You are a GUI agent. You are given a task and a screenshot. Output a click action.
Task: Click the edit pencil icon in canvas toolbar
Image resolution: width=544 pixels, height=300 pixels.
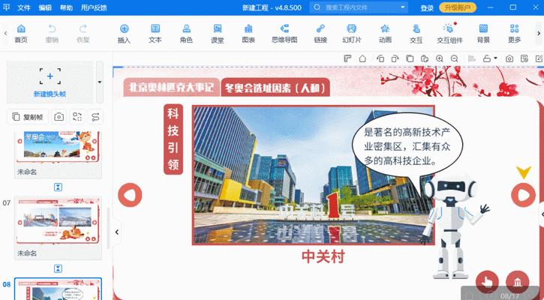539,58
